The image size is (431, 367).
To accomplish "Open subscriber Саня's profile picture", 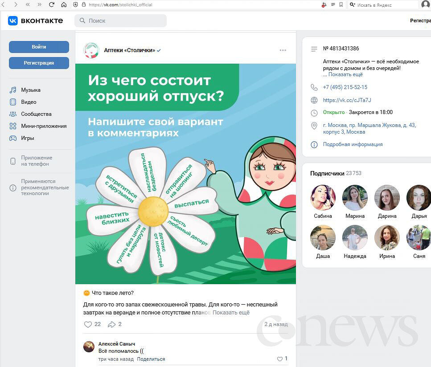I will (x=419, y=238).
